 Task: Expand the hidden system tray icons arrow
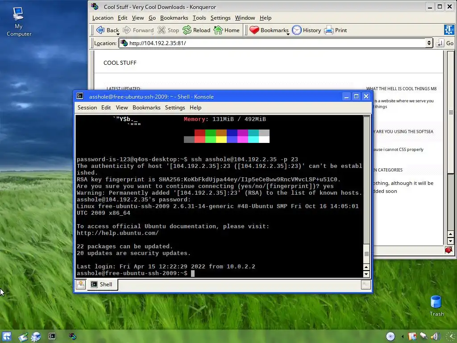[403, 337]
